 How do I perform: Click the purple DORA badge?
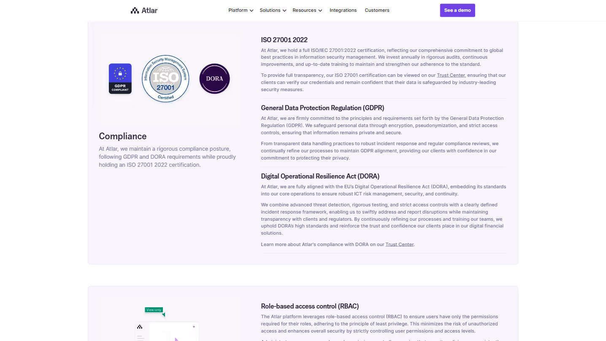click(x=214, y=78)
